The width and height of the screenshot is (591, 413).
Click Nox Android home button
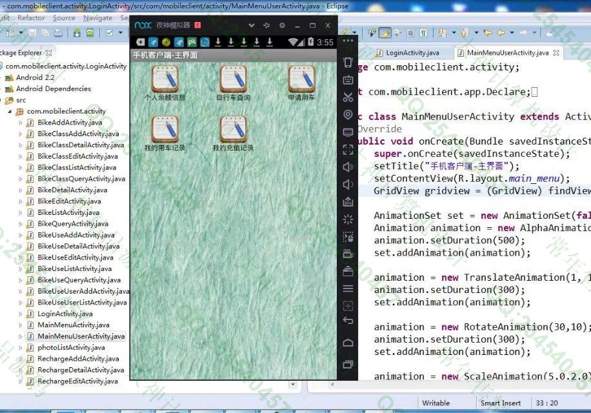pos(348,343)
